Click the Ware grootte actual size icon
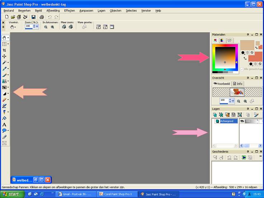This screenshot has height=198, width=264. point(84,27)
